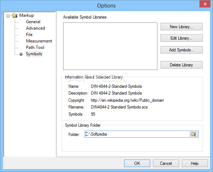
Task: Open the Advanced options page
Action: click(x=35, y=28)
